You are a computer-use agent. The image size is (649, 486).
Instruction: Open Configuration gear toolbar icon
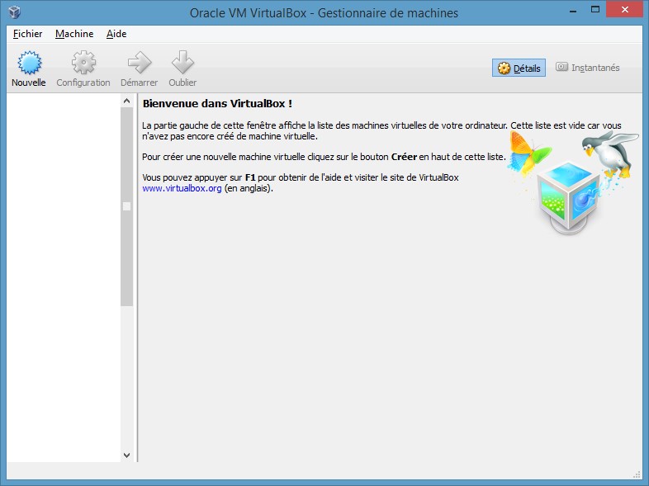click(x=83, y=63)
